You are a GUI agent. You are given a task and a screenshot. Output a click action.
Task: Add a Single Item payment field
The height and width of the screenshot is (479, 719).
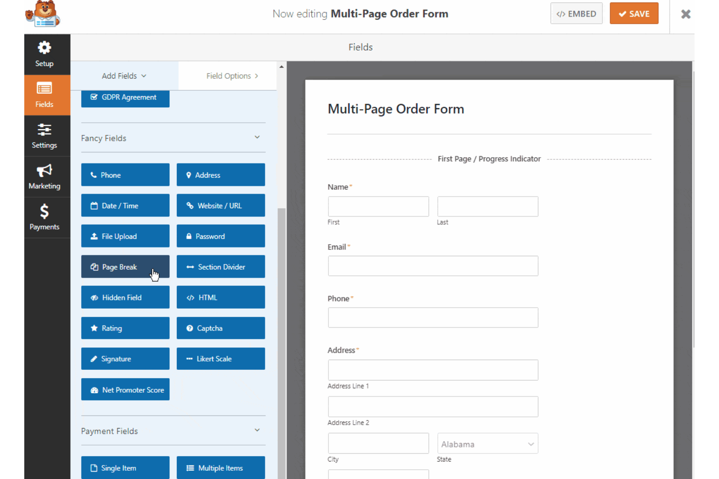tap(125, 467)
